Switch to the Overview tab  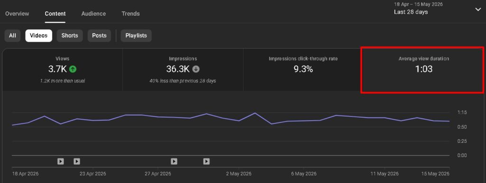click(17, 14)
